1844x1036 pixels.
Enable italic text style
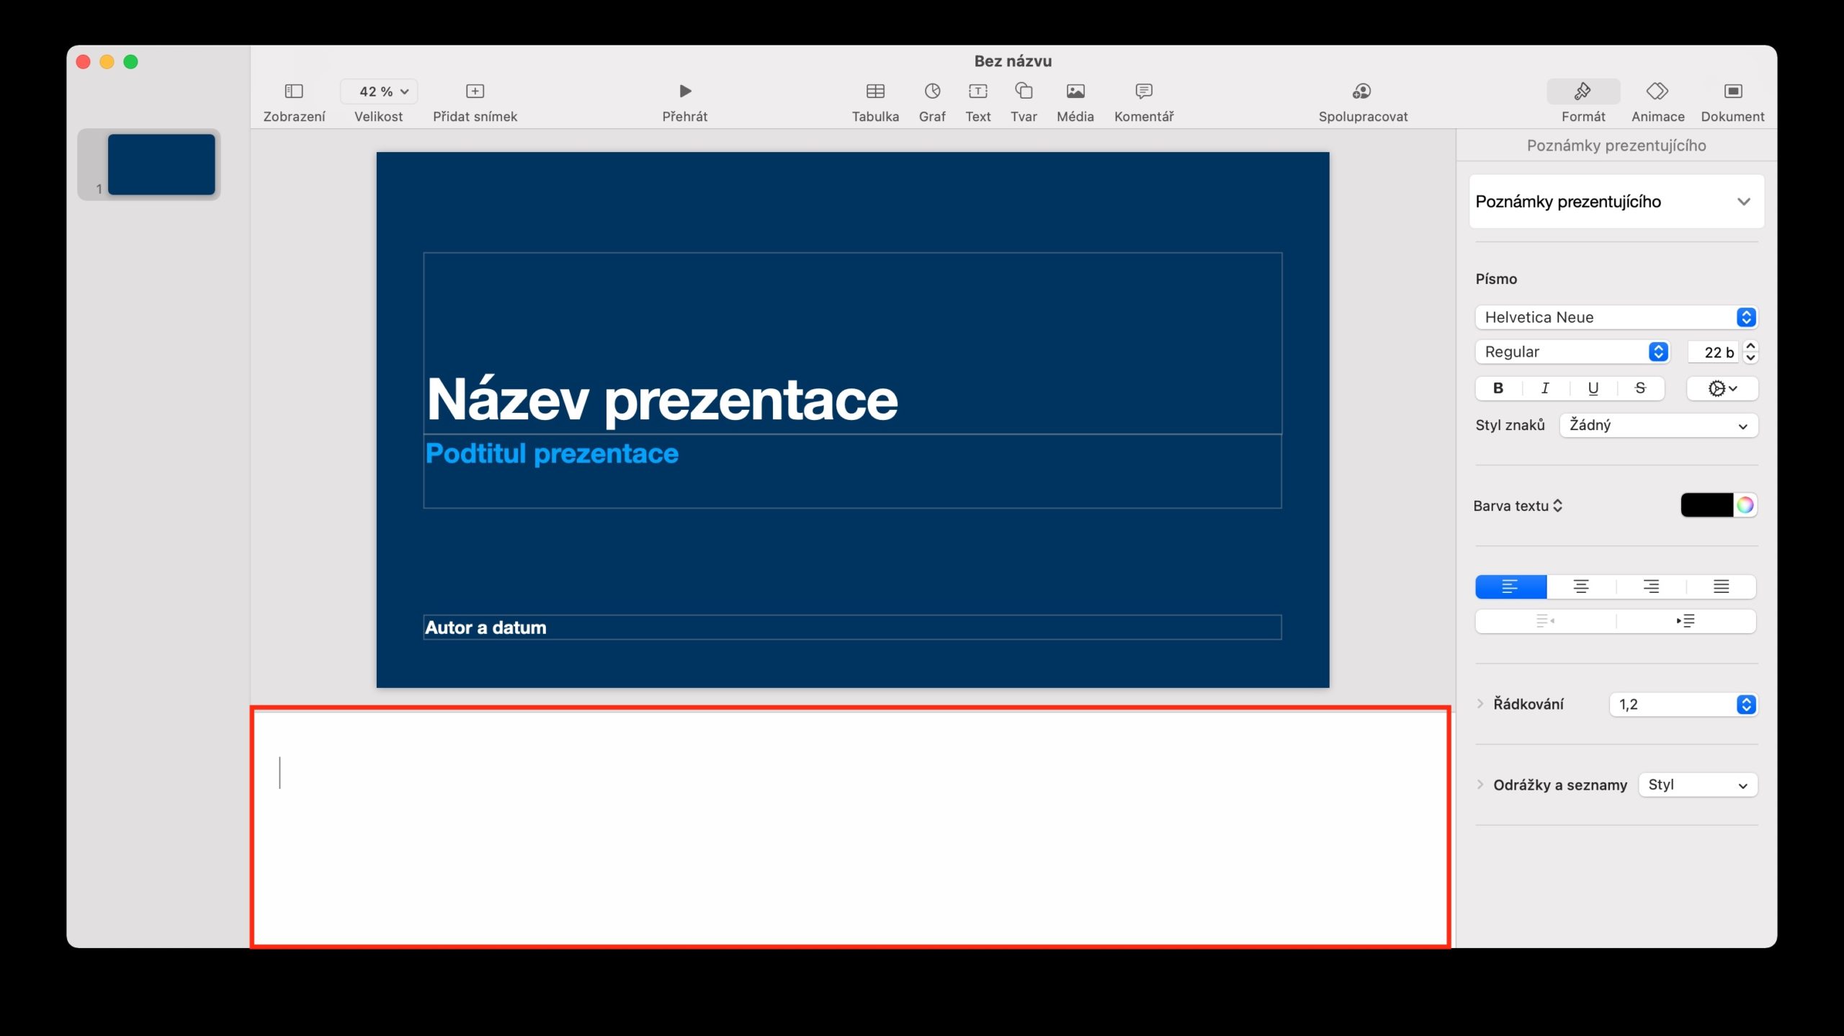(x=1544, y=388)
